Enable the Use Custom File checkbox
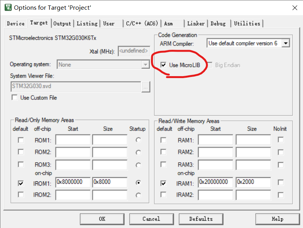 (14, 97)
